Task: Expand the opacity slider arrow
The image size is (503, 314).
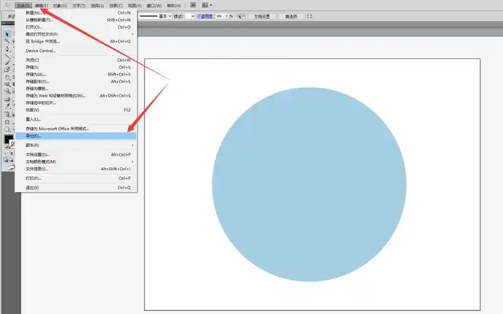Action: [227, 16]
